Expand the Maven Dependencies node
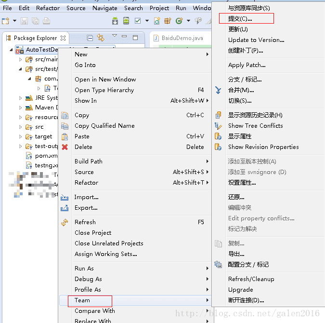The height and width of the screenshot is (323, 325). point(20,108)
